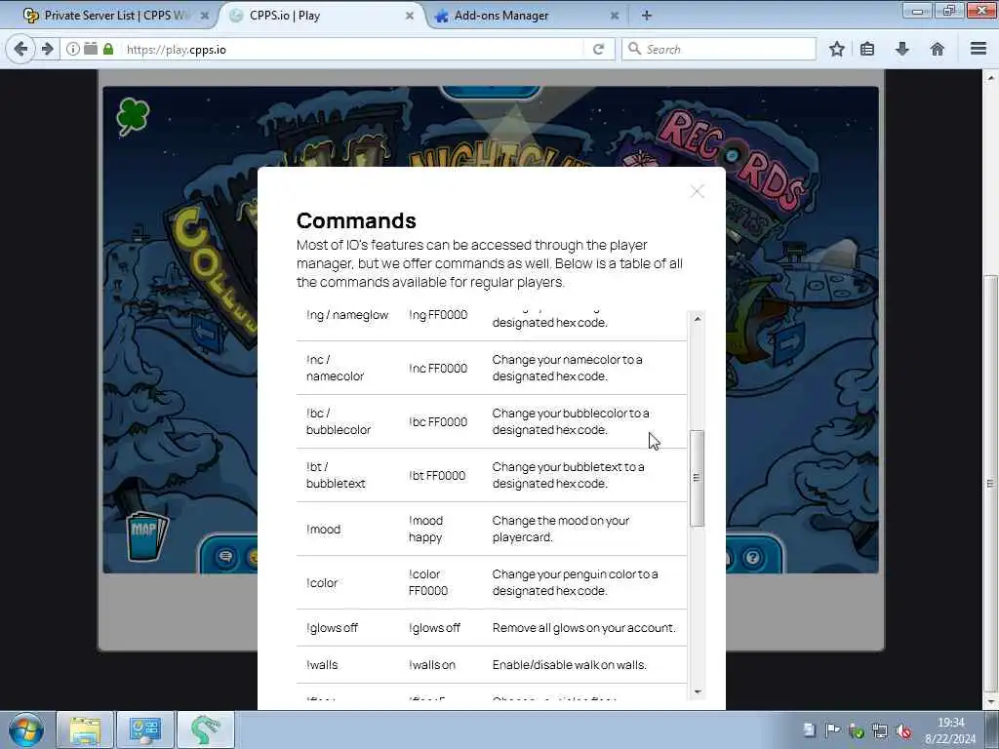The height and width of the screenshot is (749, 999).
Task: Switch to Add-ons Manager tab
Action: tap(526, 16)
